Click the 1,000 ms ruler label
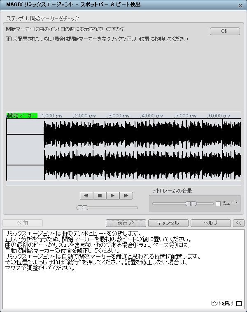Screen dimensions: 247x312 [x=52, y=116]
